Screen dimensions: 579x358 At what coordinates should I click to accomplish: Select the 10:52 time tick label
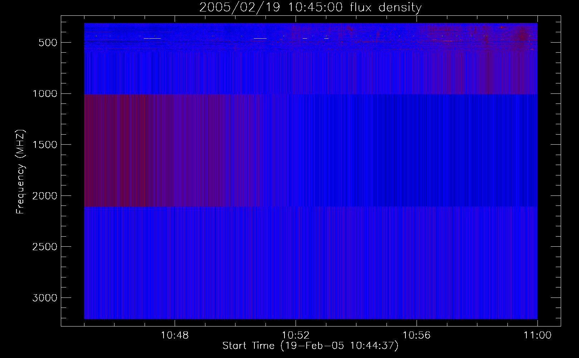(x=296, y=335)
